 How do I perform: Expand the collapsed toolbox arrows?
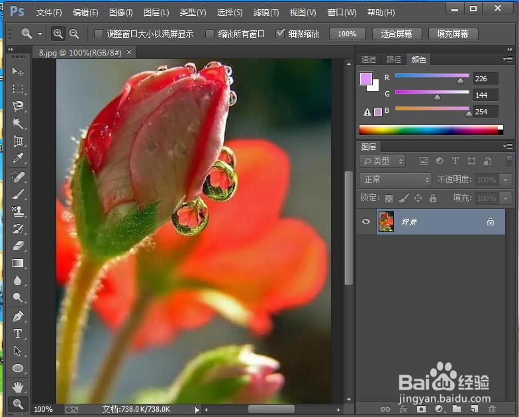(11, 49)
